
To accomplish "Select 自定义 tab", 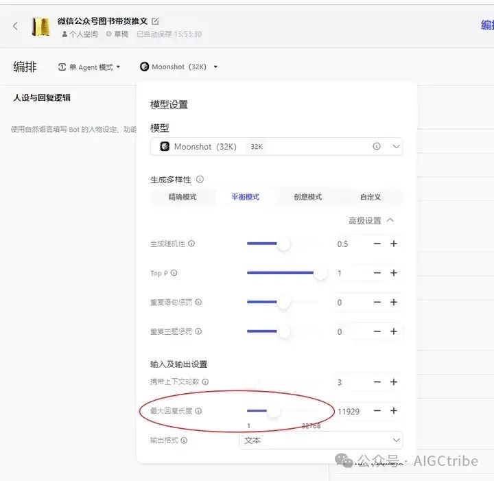I will 370,197.
